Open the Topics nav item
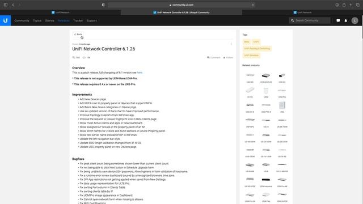 click(x=37, y=20)
